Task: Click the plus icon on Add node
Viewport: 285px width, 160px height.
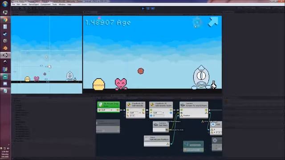Action: [213, 124]
